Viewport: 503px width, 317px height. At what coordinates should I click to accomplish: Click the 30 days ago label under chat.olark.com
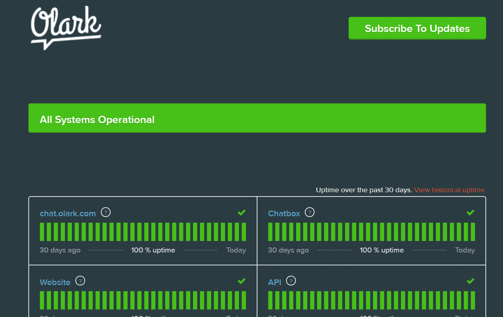pyautogui.click(x=60, y=250)
